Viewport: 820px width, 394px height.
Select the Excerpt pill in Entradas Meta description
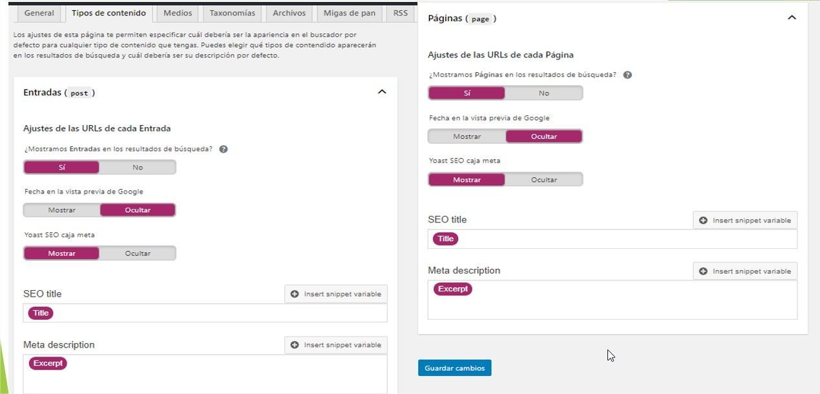tap(48, 364)
